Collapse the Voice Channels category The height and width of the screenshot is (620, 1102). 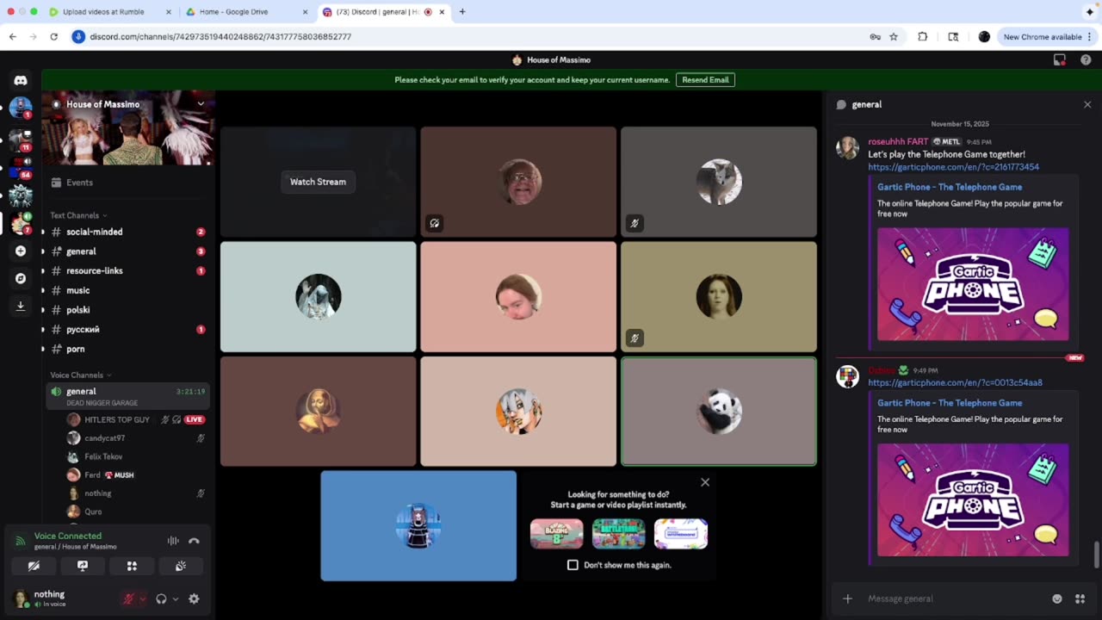click(79, 375)
